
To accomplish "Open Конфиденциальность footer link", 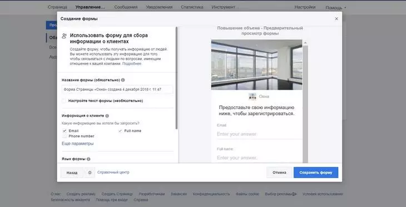I will [211, 194].
